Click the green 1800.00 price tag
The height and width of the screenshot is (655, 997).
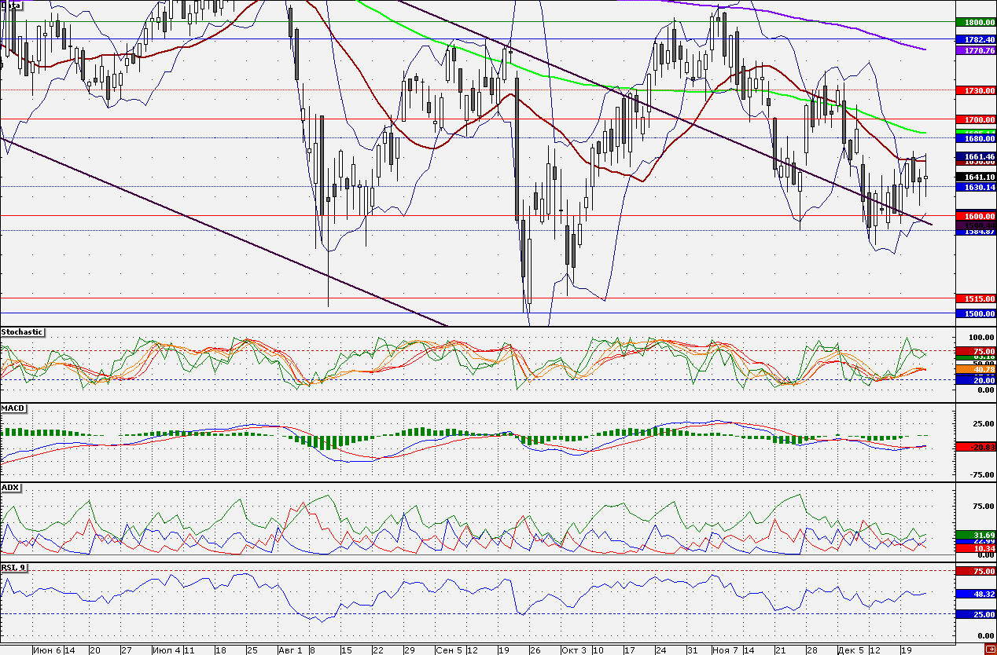(x=974, y=23)
